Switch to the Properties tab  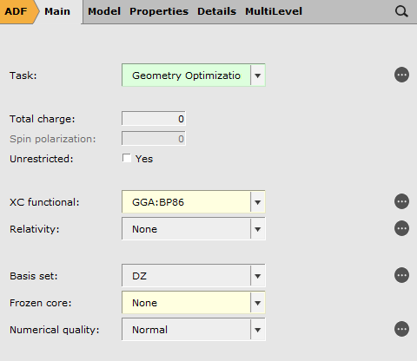pos(159,11)
